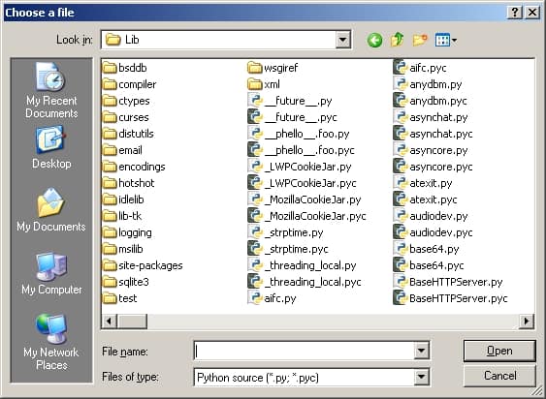Select anydbm.py file
Screen dimensions: 546x399
pos(428,84)
